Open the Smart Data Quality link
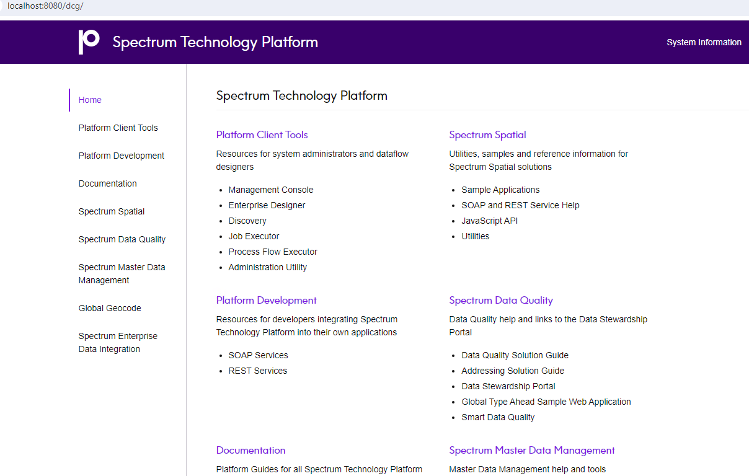Image resolution: width=749 pixels, height=476 pixels. [x=498, y=417]
